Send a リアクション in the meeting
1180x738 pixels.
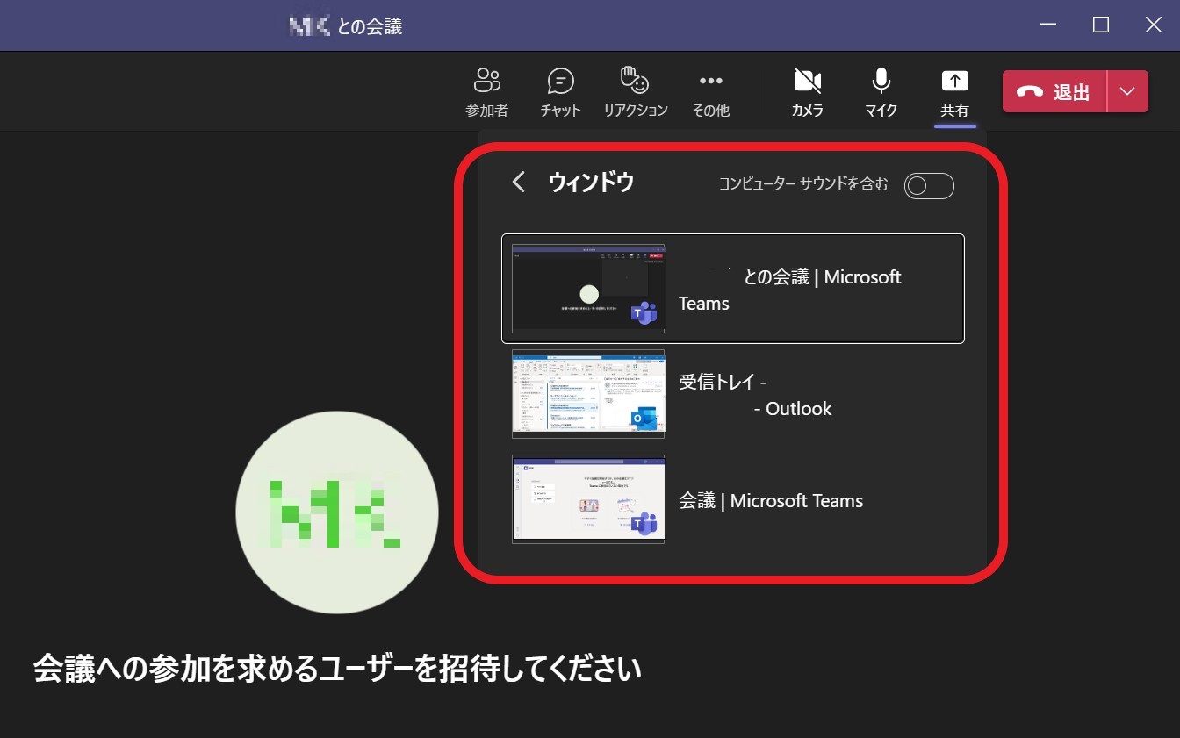(x=634, y=90)
